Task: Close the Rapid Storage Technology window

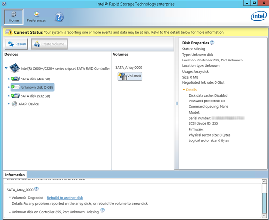Action: point(264,3)
